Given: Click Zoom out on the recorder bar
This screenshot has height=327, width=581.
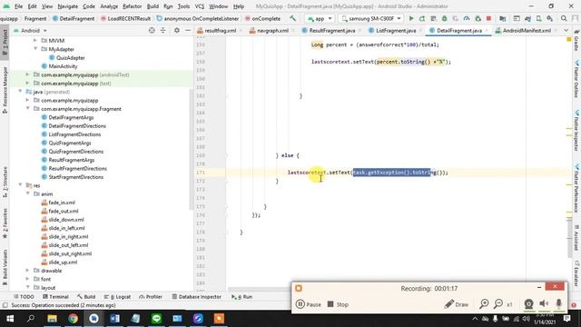Looking at the screenshot, I should click(498, 304).
